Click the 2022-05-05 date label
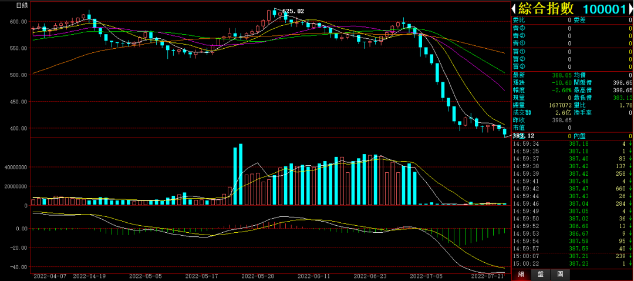The height and width of the screenshot is (281, 634). tap(144, 276)
